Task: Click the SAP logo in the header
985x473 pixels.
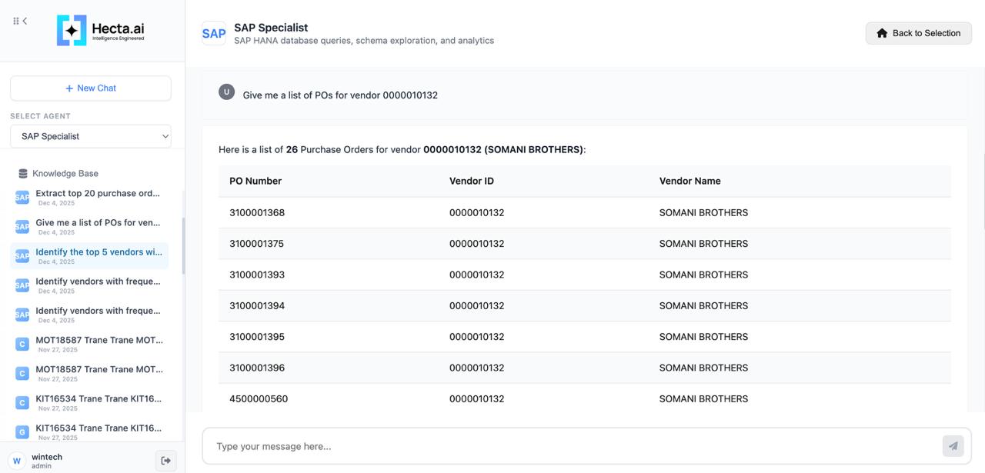Action: coord(214,33)
